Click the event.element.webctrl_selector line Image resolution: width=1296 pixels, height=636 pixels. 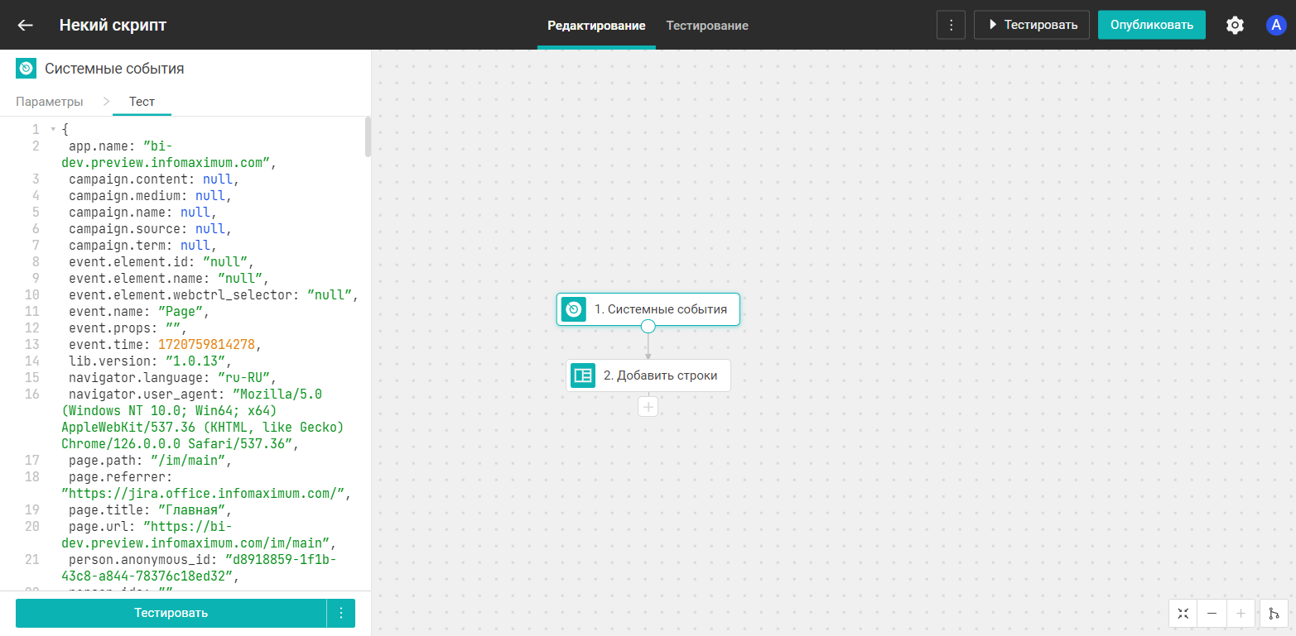click(x=213, y=295)
